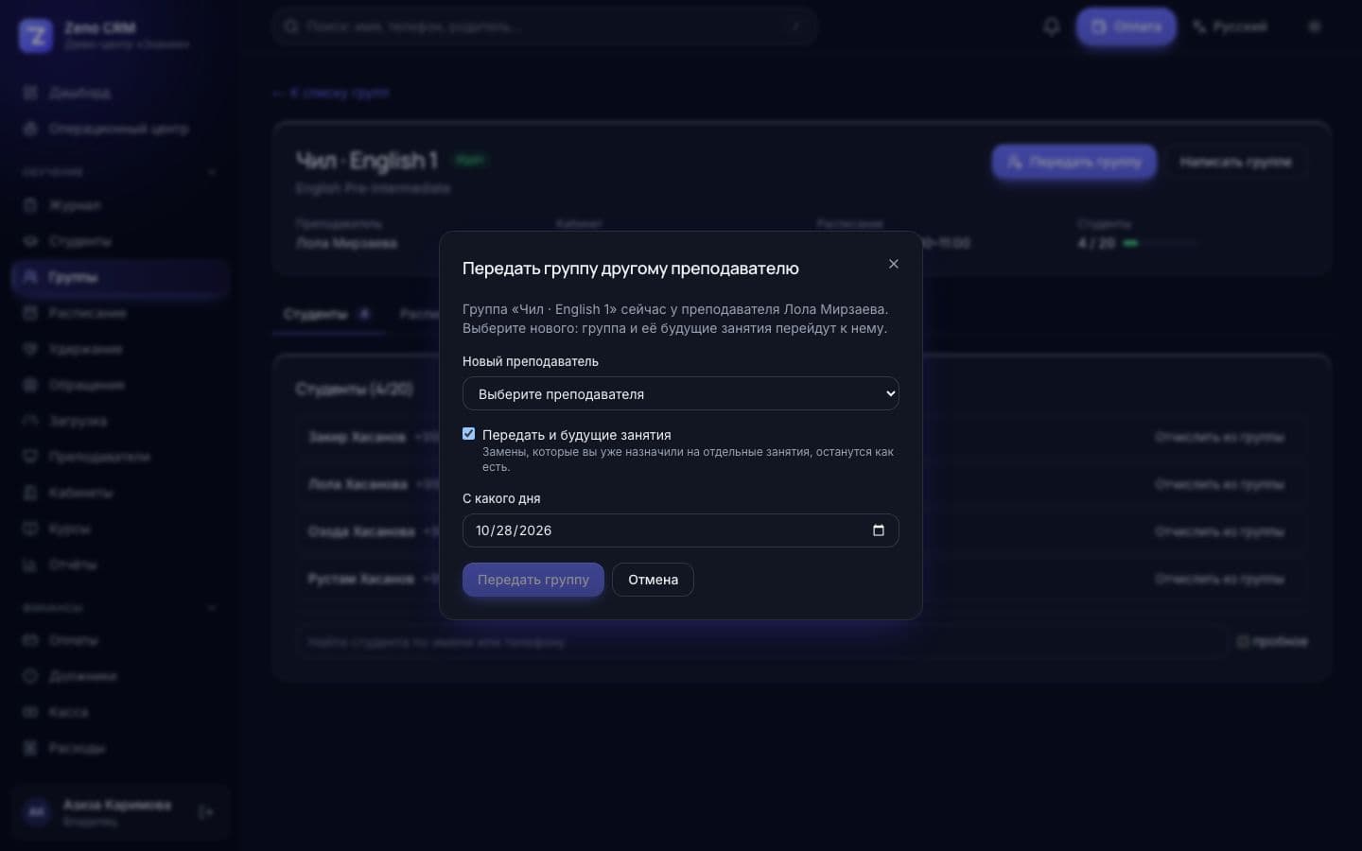The height and width of the screenshot is (851, 1362).
Task: Click the Оплата button in the top bar
Action: pos(1126,26)
